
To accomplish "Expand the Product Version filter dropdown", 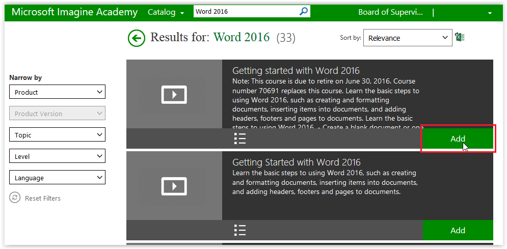I will [x=57, y=114].
